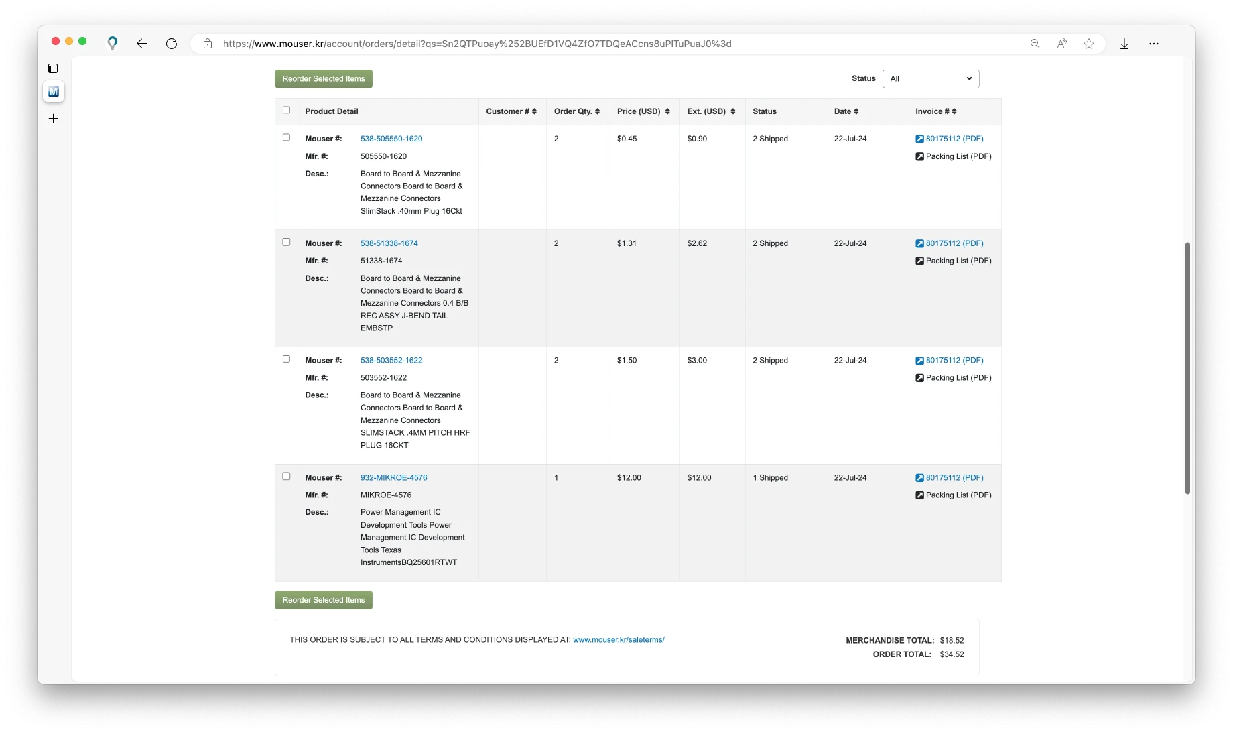Open the read aloud icon
Viewport: 1233px width, 734px height.
click(x=1062, y=44)
